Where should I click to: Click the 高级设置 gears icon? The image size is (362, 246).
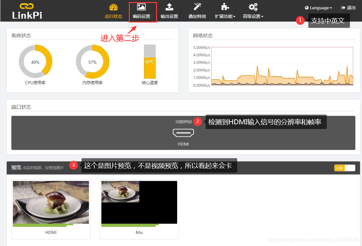tap(253, 7)
